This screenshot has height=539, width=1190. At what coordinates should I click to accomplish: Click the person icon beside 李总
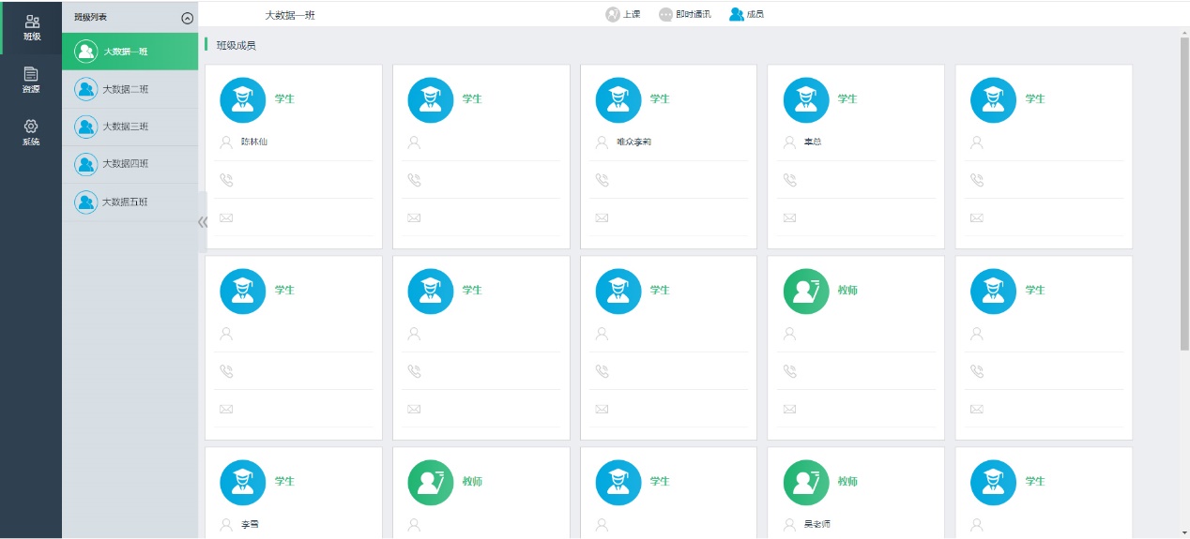point(789,142)
